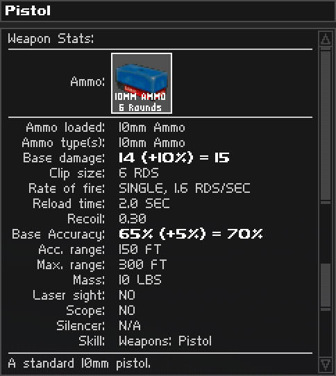Click the Laser sight NO value
Screen dimensions: 336x376
pyautogui.click(x=127, y=296)
